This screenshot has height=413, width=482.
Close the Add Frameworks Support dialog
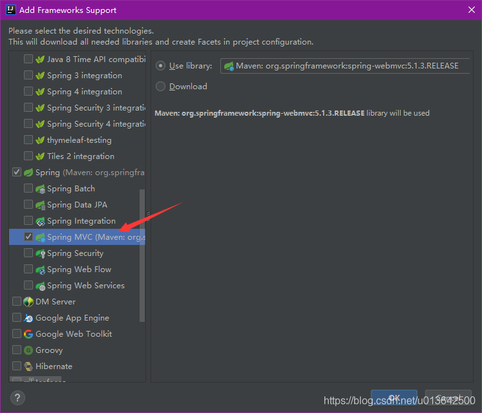[472, 10]
